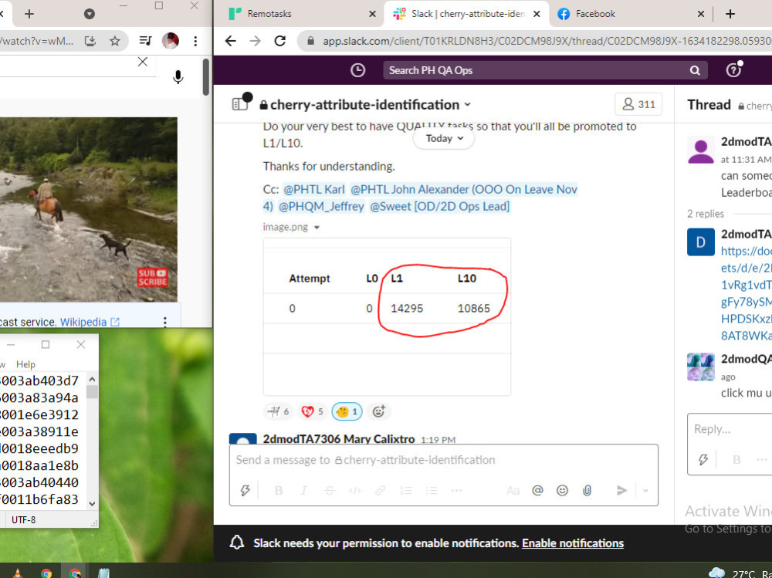772x578 pixels.
Task: Open shortcuts lightning icon in channel composer
Action: [x=245, y=490]
